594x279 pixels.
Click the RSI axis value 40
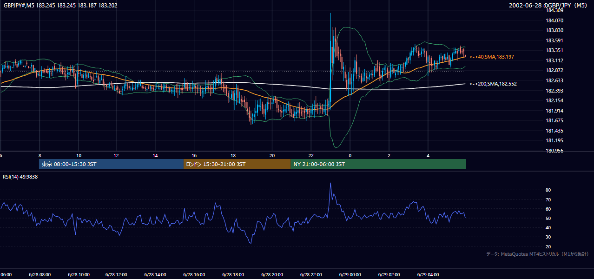point(548,227)
